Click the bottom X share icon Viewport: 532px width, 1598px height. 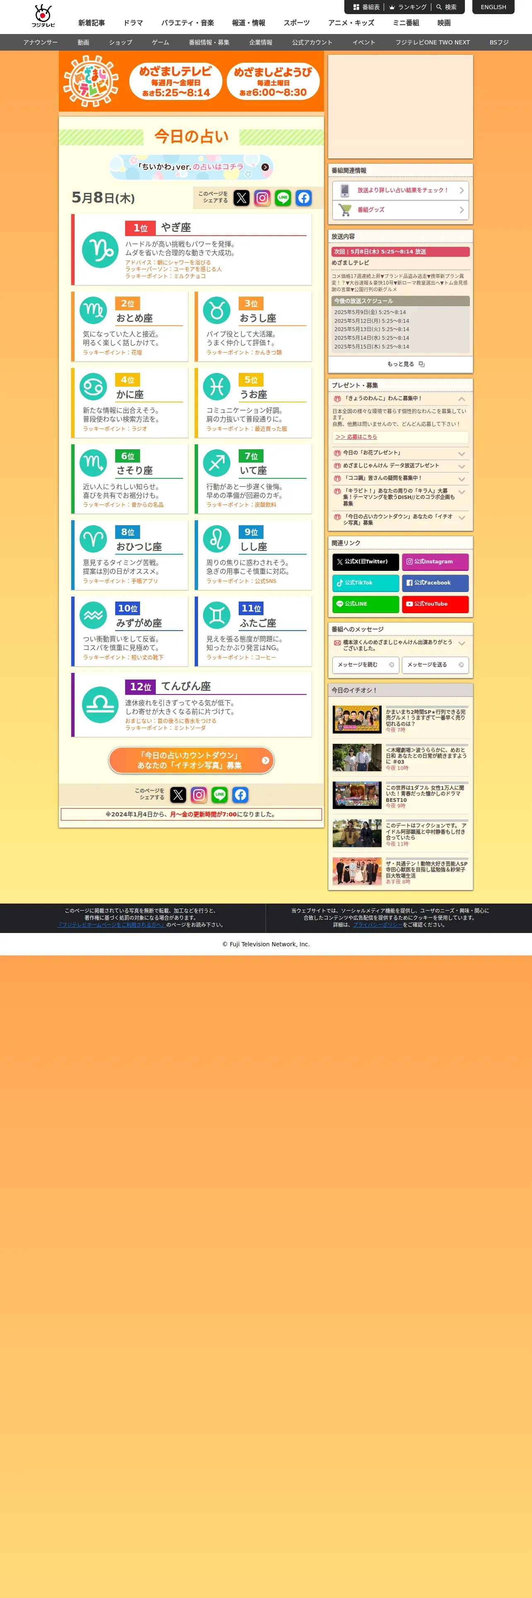pyautogui.click(x=178, y=795)
